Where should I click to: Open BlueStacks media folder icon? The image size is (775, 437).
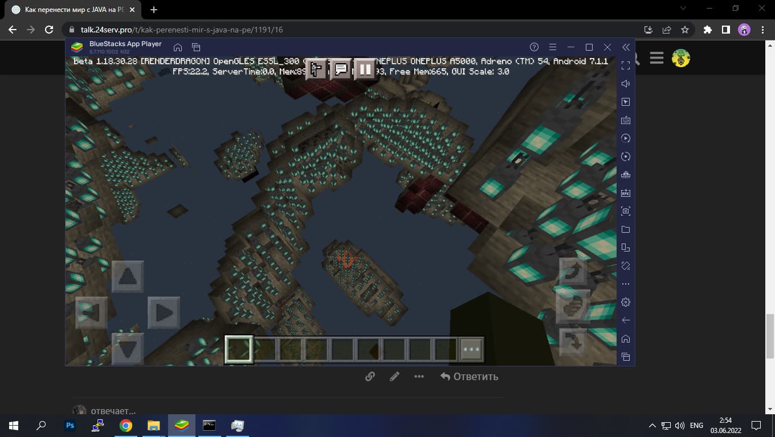click(x=626, y=229)
